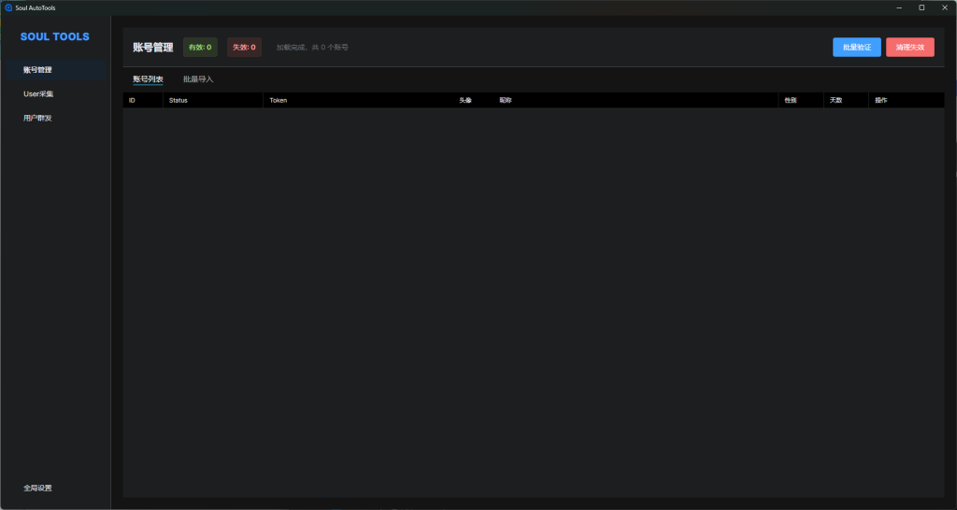Switch to the 批量导入 tab
The height and width of the screenshot is (510, 957).
point(198,79)
